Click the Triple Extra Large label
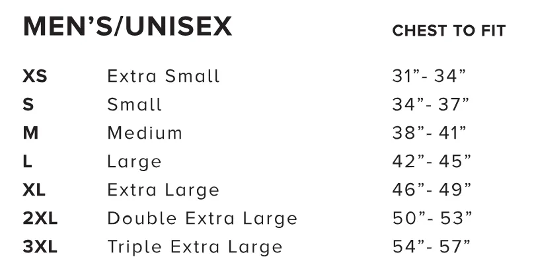 pos(195,247)
